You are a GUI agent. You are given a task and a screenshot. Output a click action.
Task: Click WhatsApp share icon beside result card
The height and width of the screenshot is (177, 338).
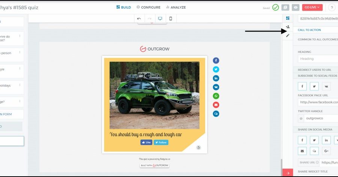tap(216, 96)
